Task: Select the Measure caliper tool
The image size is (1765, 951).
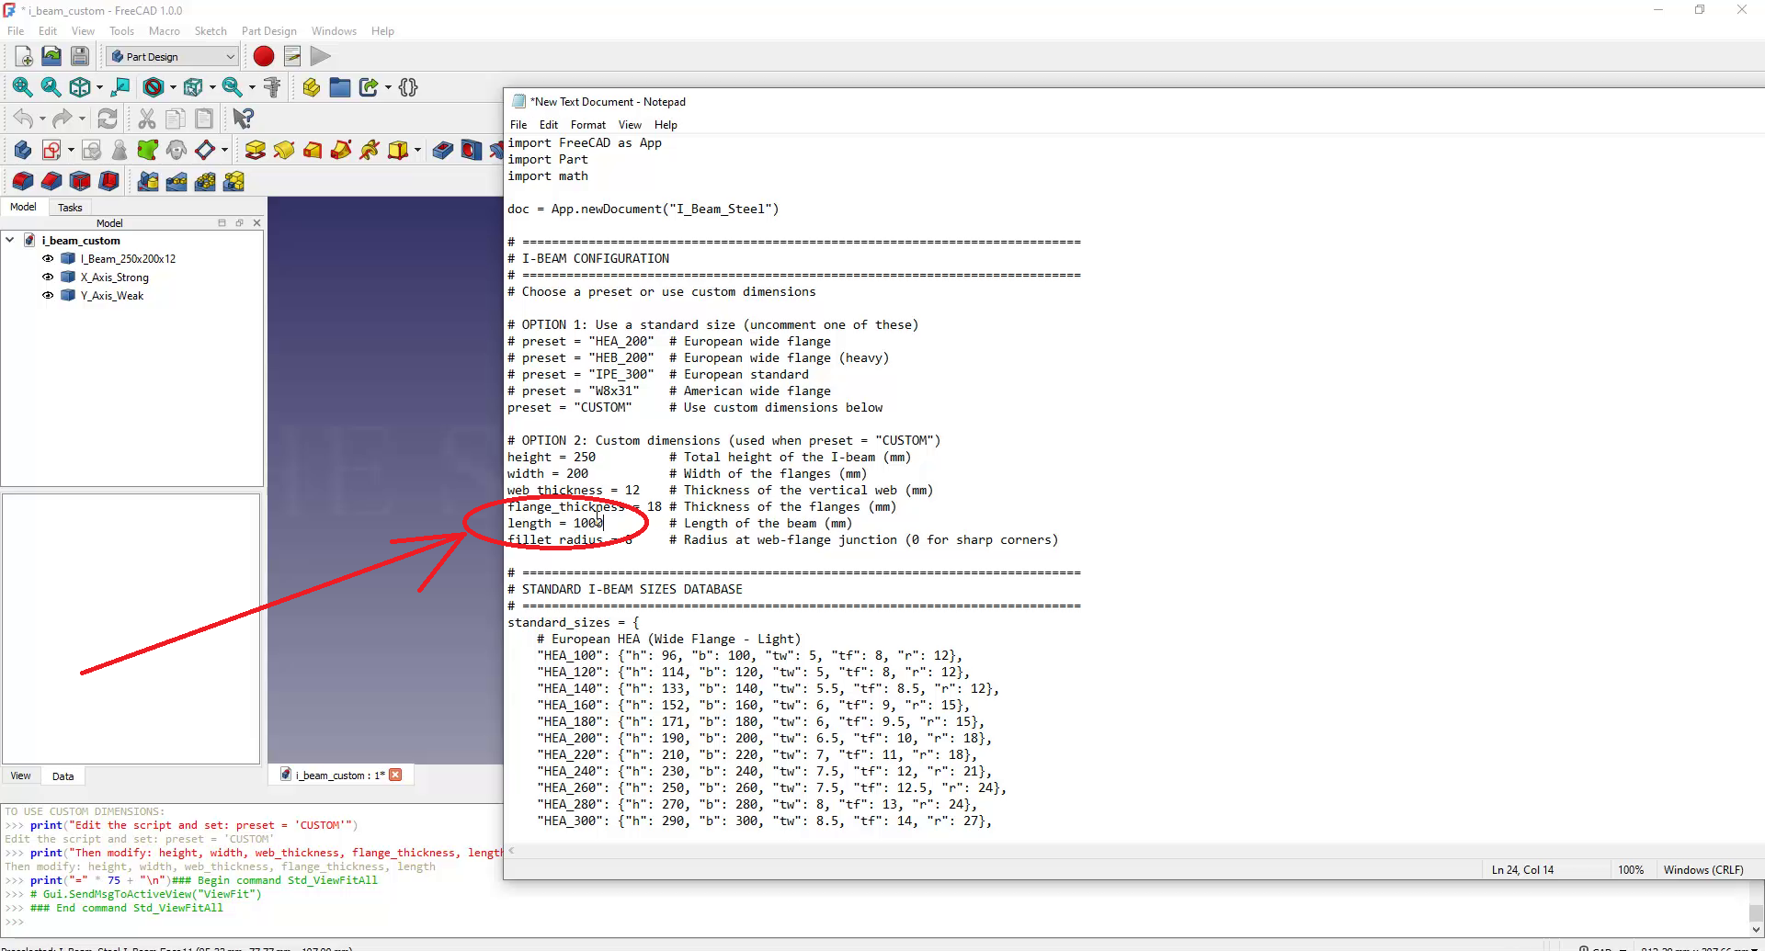Action: tap(272, 87)
